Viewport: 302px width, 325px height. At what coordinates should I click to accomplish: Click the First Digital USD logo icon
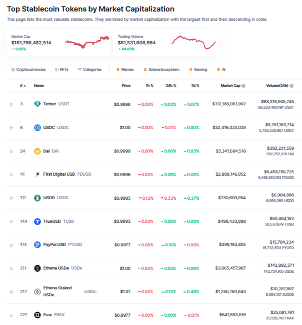pyautogui.click(x=37, y=174)
